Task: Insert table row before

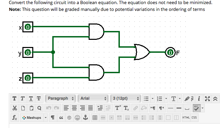Action: pos(119,117)
